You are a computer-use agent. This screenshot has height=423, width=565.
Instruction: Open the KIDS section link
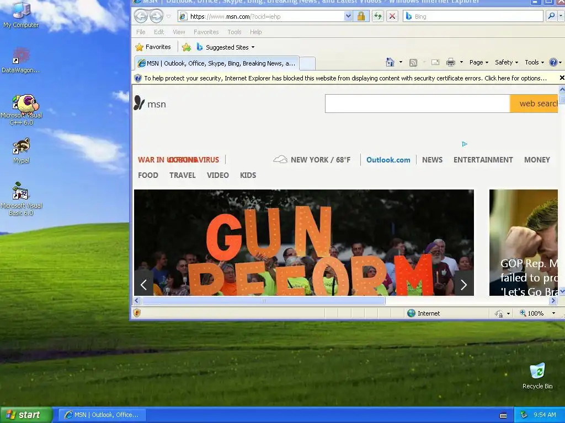pyautogui.click(x=248, y=175)
